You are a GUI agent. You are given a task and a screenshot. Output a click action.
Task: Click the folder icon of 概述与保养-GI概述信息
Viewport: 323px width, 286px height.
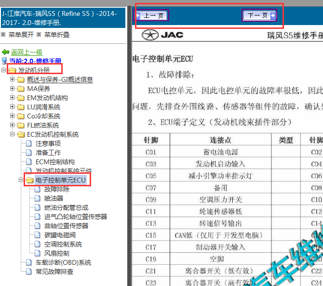tap(21, 79)
